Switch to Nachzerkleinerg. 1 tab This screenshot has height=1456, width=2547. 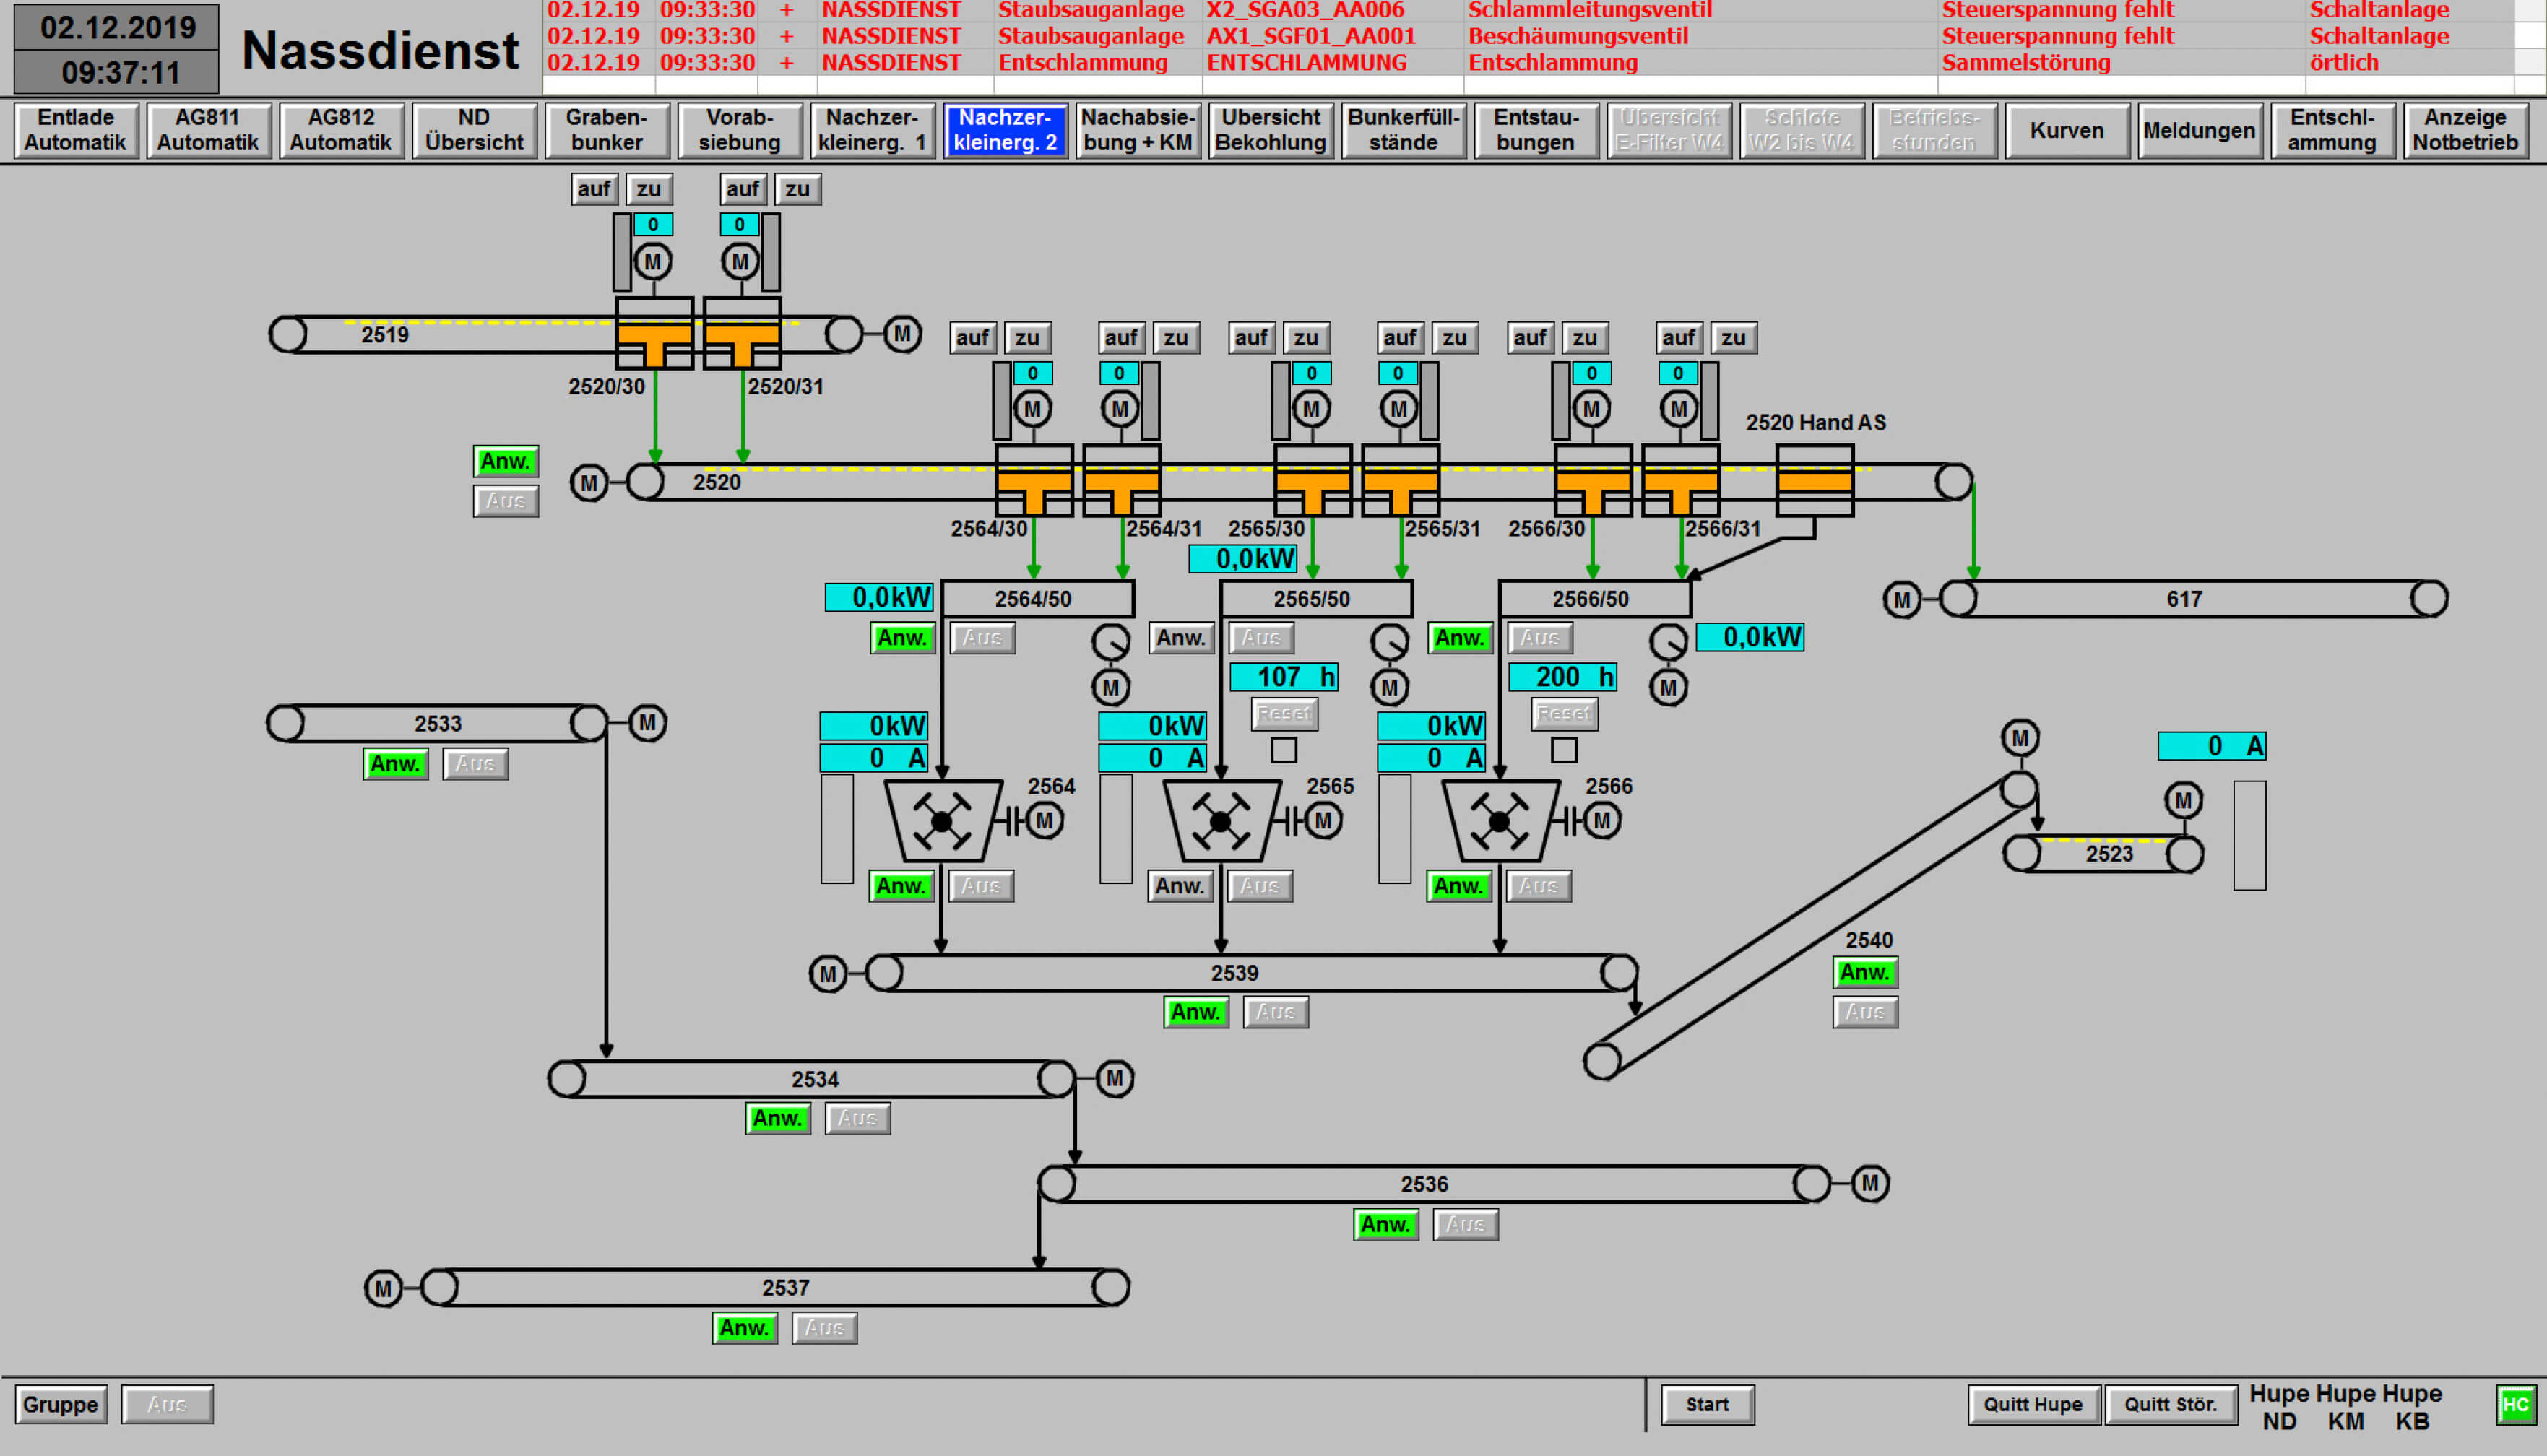[x=872, y=130]
